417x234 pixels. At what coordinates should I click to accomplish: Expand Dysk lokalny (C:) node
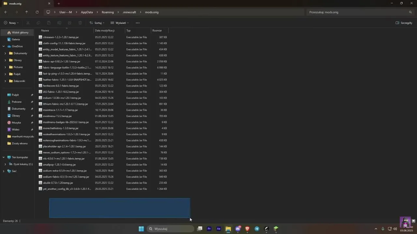(5, 164)
